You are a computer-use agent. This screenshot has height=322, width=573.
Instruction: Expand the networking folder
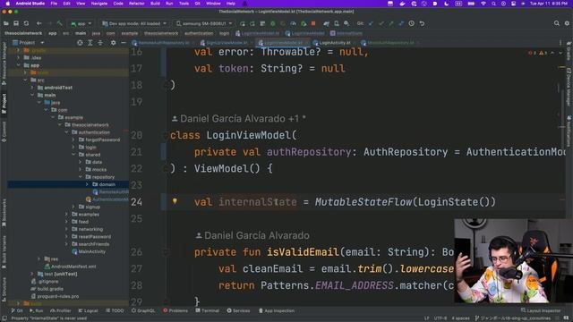coord(66,229)
